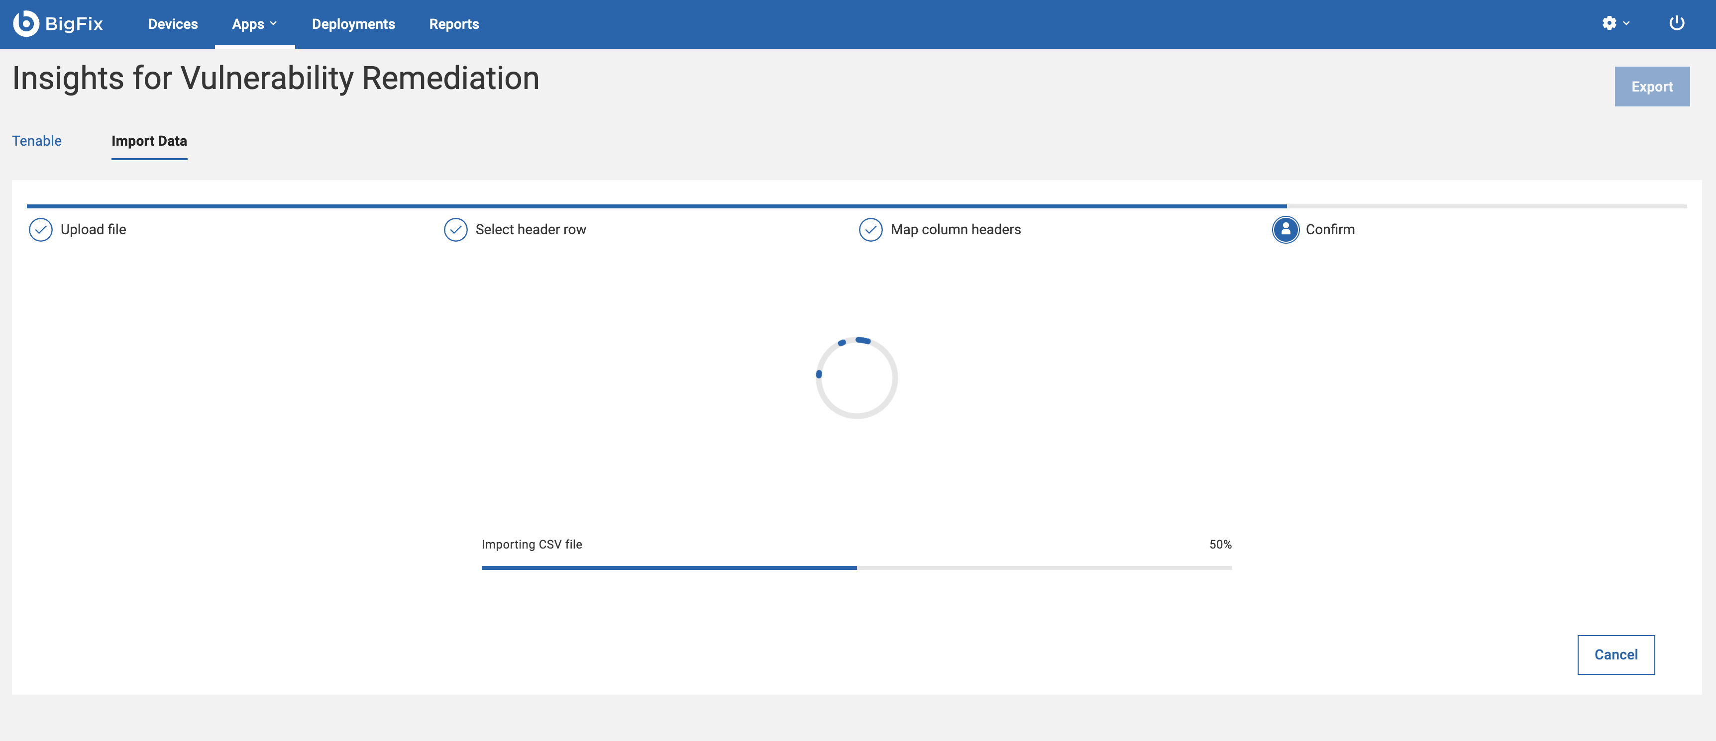Click the loading spinner circle
Screen dimensions: 1716x741
click(857, 377)
